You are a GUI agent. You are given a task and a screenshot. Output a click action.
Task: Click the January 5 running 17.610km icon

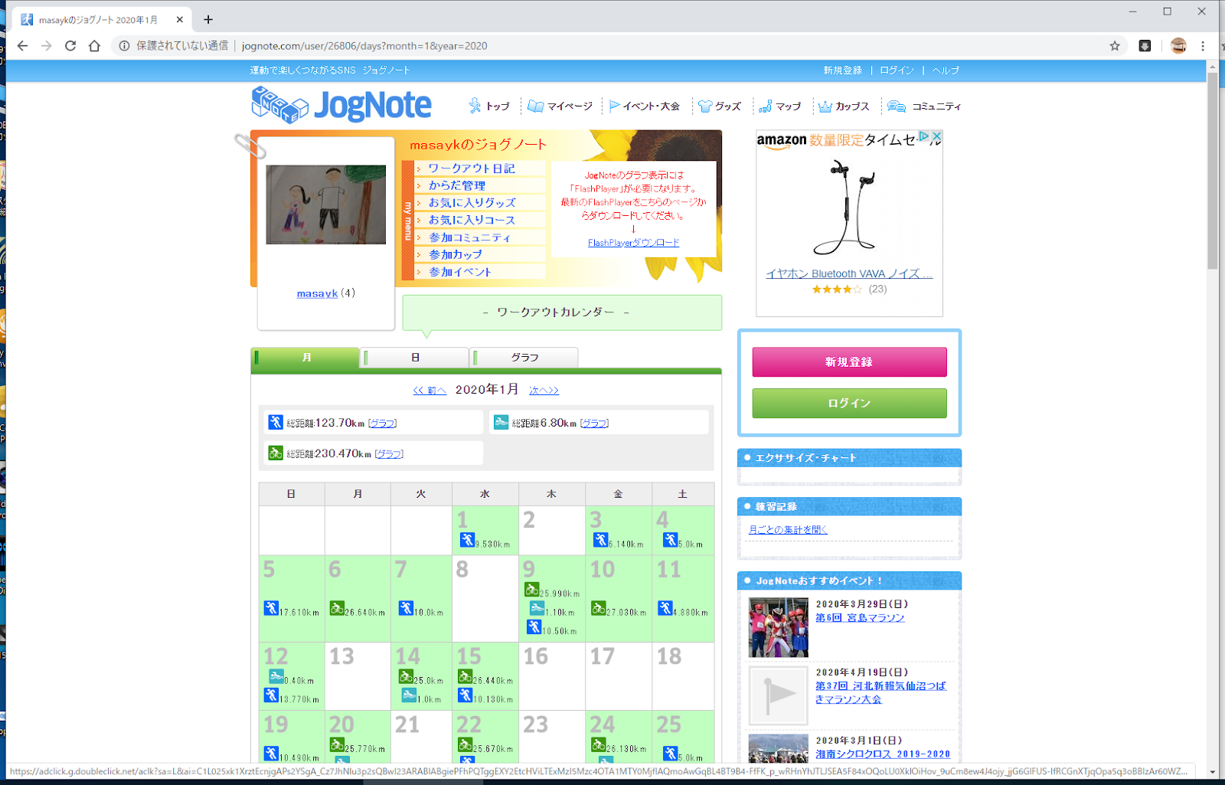(271, 608)
